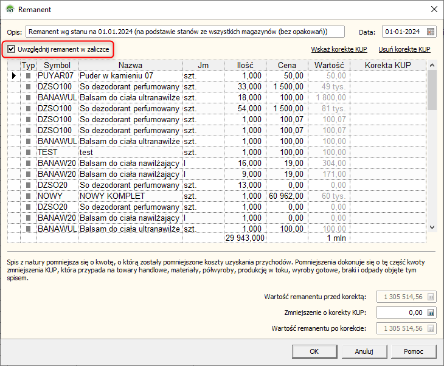Click the Wartość column header
Viewport: 444px width, 366px height.
329,65
